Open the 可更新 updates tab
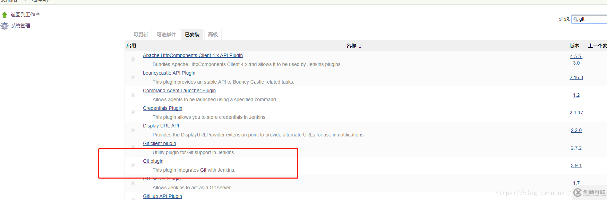 coord(141,35)
